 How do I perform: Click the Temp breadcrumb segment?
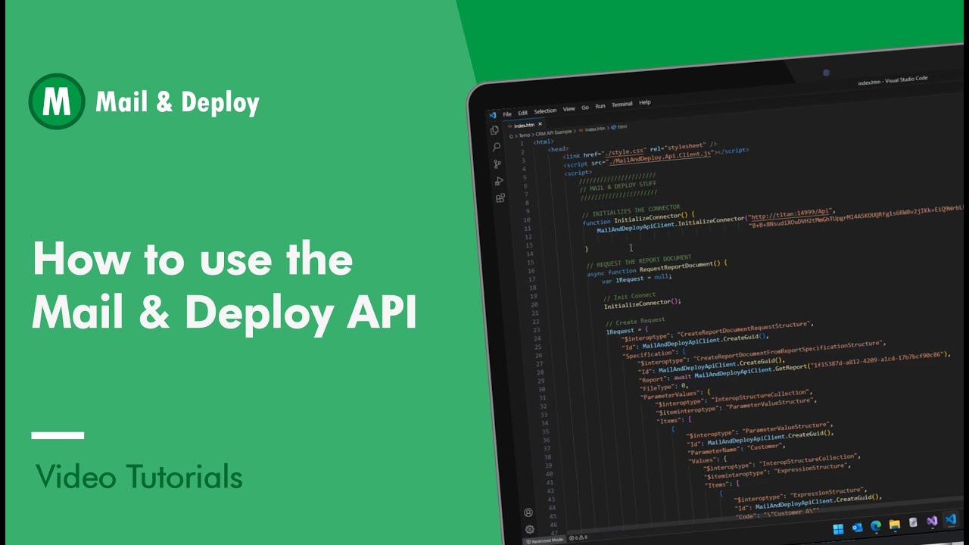click(524, 135)
